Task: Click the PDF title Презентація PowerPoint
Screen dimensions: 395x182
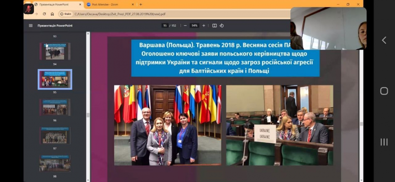Action: (55, 26)
